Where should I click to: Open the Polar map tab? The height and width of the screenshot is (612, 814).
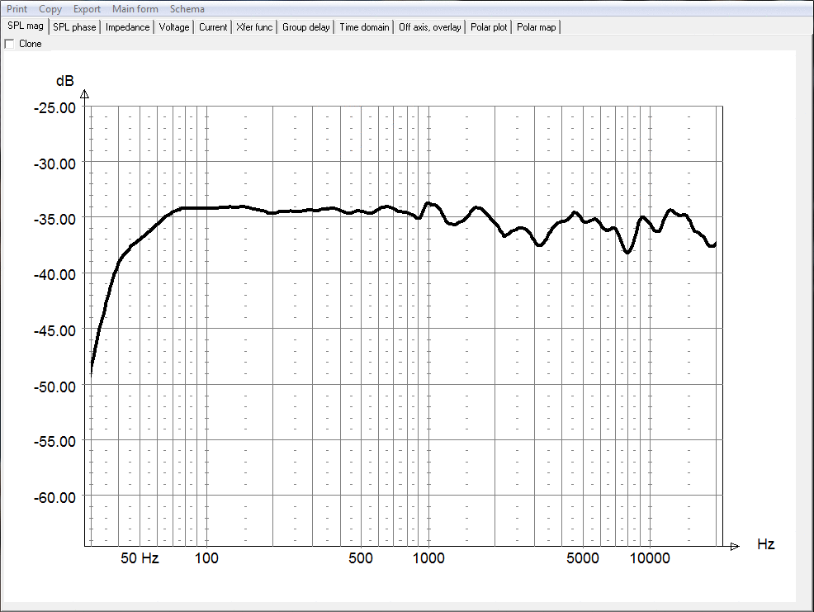pos(537,27)
